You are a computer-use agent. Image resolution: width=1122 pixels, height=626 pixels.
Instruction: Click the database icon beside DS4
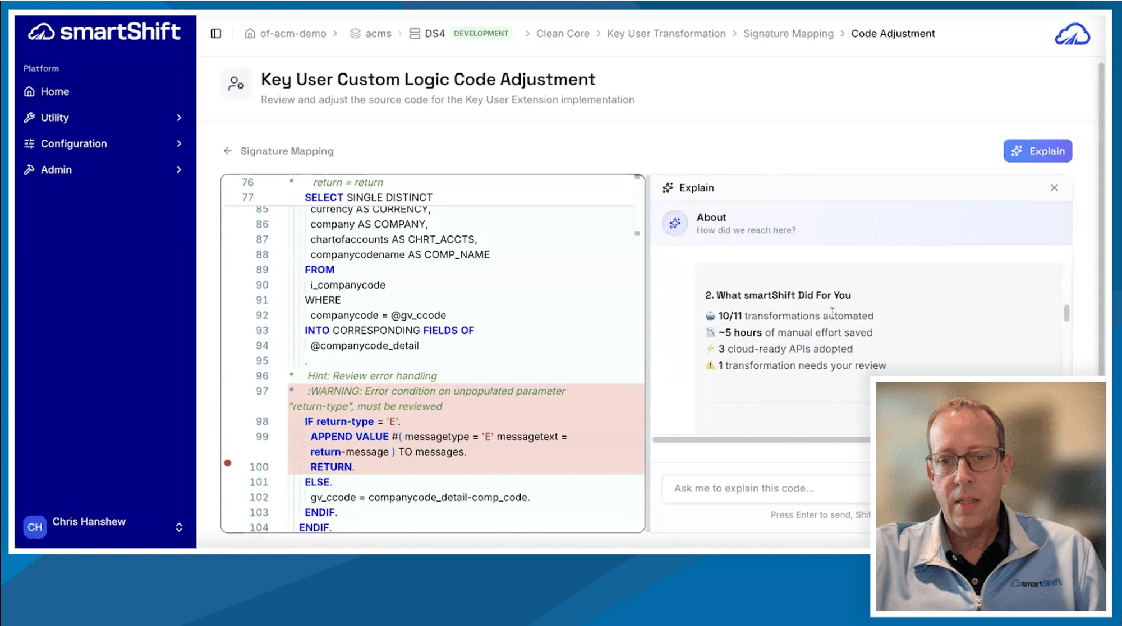point(414,33)
